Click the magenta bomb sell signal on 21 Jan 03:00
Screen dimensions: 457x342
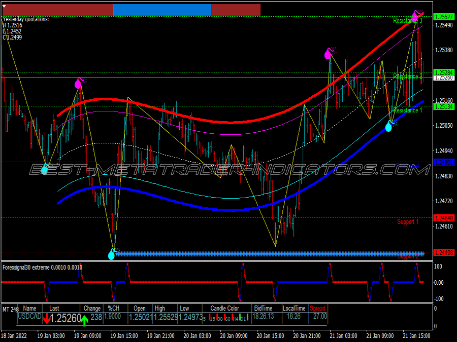tap(330, 53)
